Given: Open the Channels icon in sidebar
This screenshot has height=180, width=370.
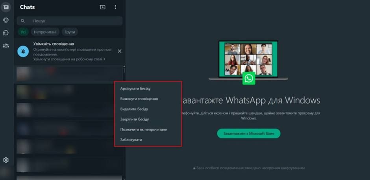Looking at the screenshot, I should tap(6, 33).
